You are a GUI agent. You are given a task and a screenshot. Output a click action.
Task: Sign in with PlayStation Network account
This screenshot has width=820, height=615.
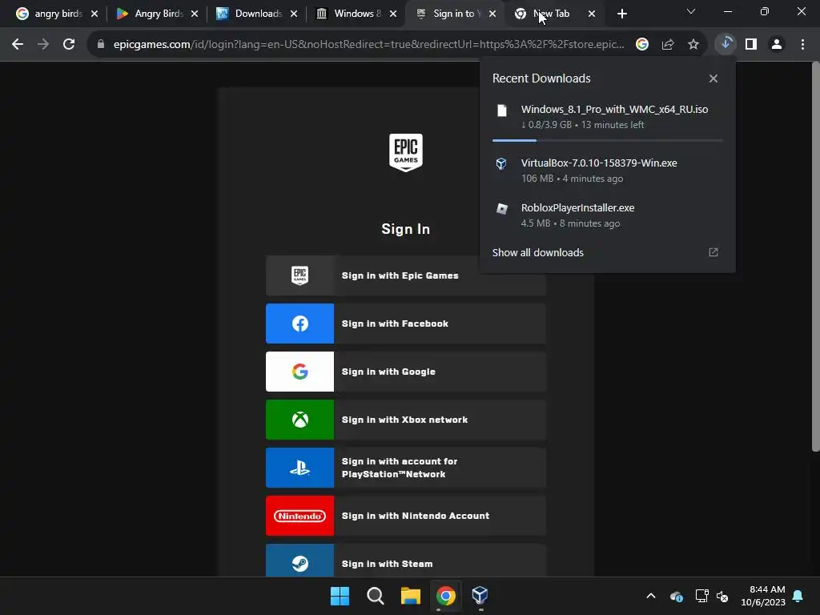(406, 468)
